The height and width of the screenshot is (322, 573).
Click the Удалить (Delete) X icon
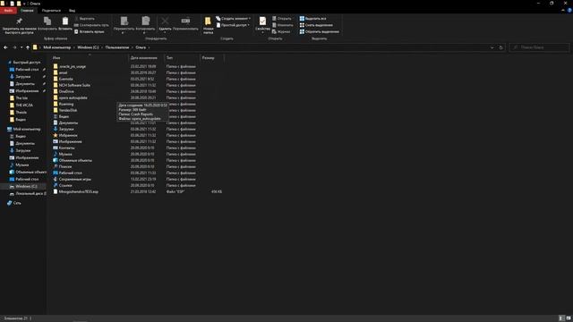coord(165,21)
